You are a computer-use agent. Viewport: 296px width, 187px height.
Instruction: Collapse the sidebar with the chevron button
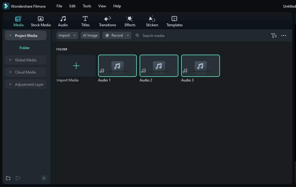pos(44,178)
